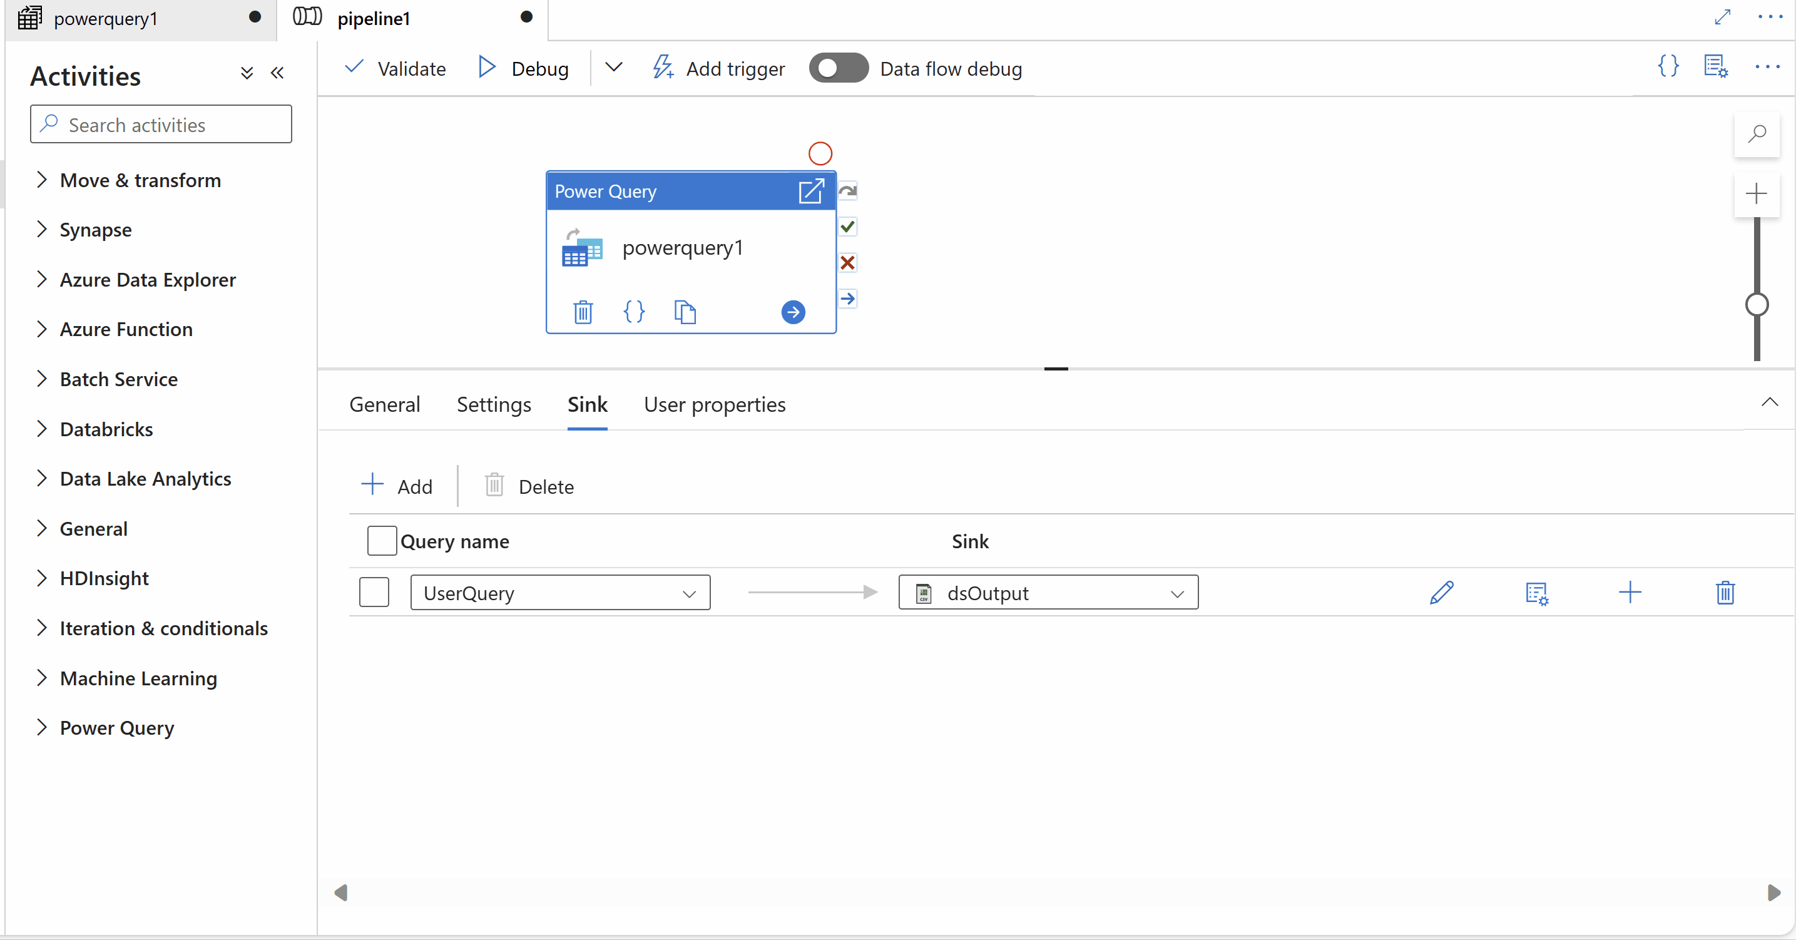Click Validate to check the pipeline
Viewport: 1796px width, 940px height.
[394, 68]
